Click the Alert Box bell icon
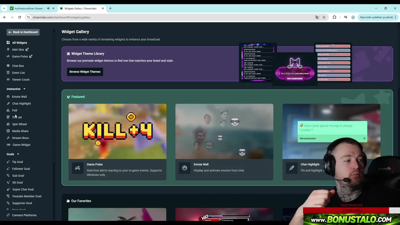Viewport: 400px width, 225px height. [x=8, y=49]
